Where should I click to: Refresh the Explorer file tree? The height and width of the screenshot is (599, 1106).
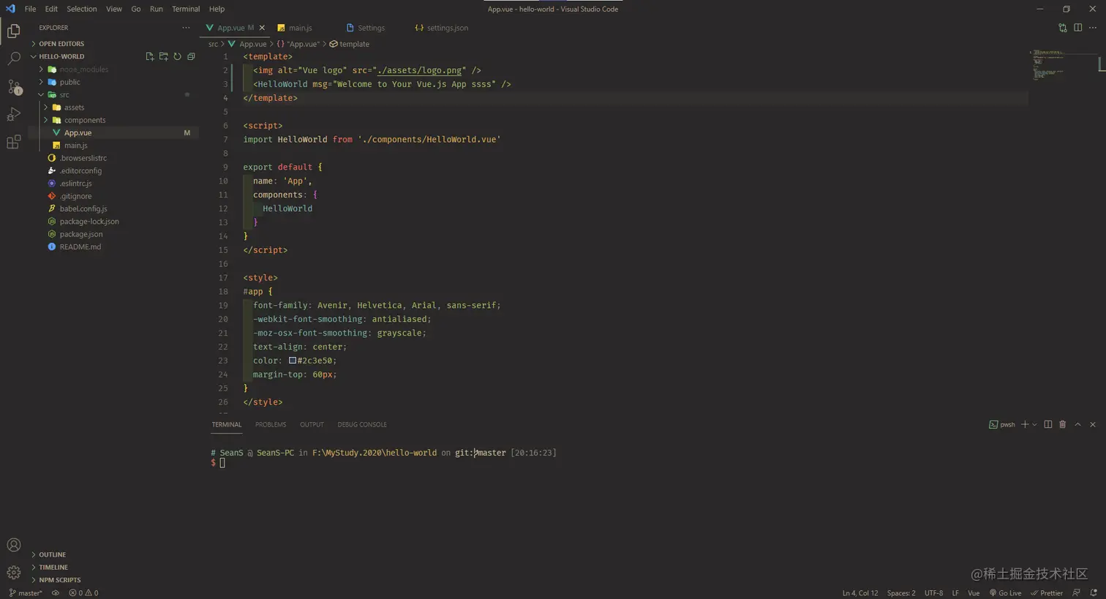click(x=177, y=56)
